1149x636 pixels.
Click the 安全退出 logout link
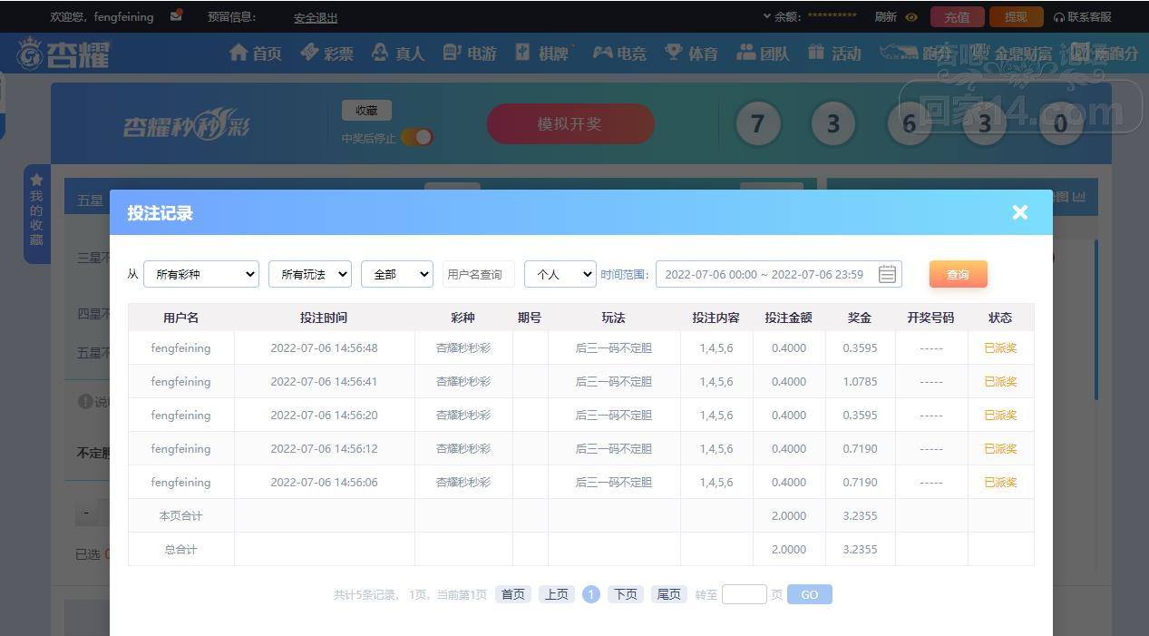click(316, 17)
